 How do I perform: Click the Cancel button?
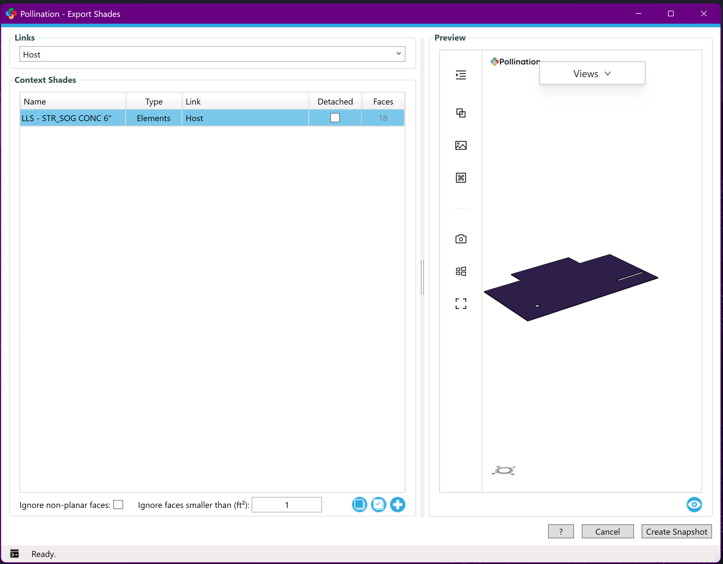[x=607, y=531]
